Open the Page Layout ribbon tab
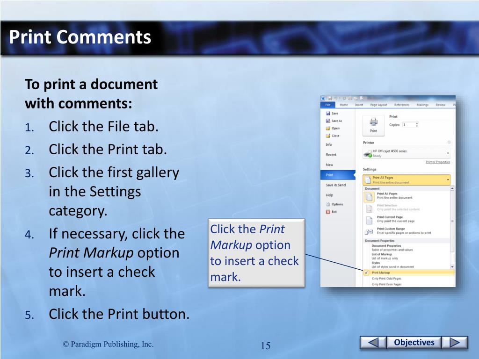The width and height of the screenshot is (479, 359). tap(378, 105)
